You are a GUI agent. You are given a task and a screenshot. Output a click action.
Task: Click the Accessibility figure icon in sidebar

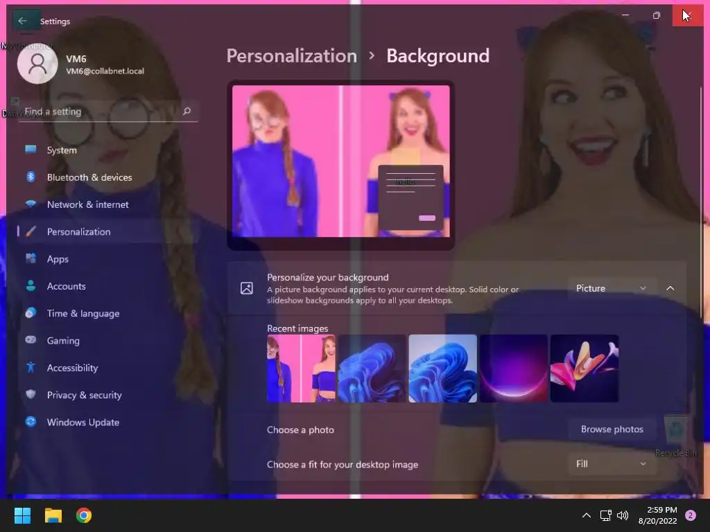click(x=31, y=367)
